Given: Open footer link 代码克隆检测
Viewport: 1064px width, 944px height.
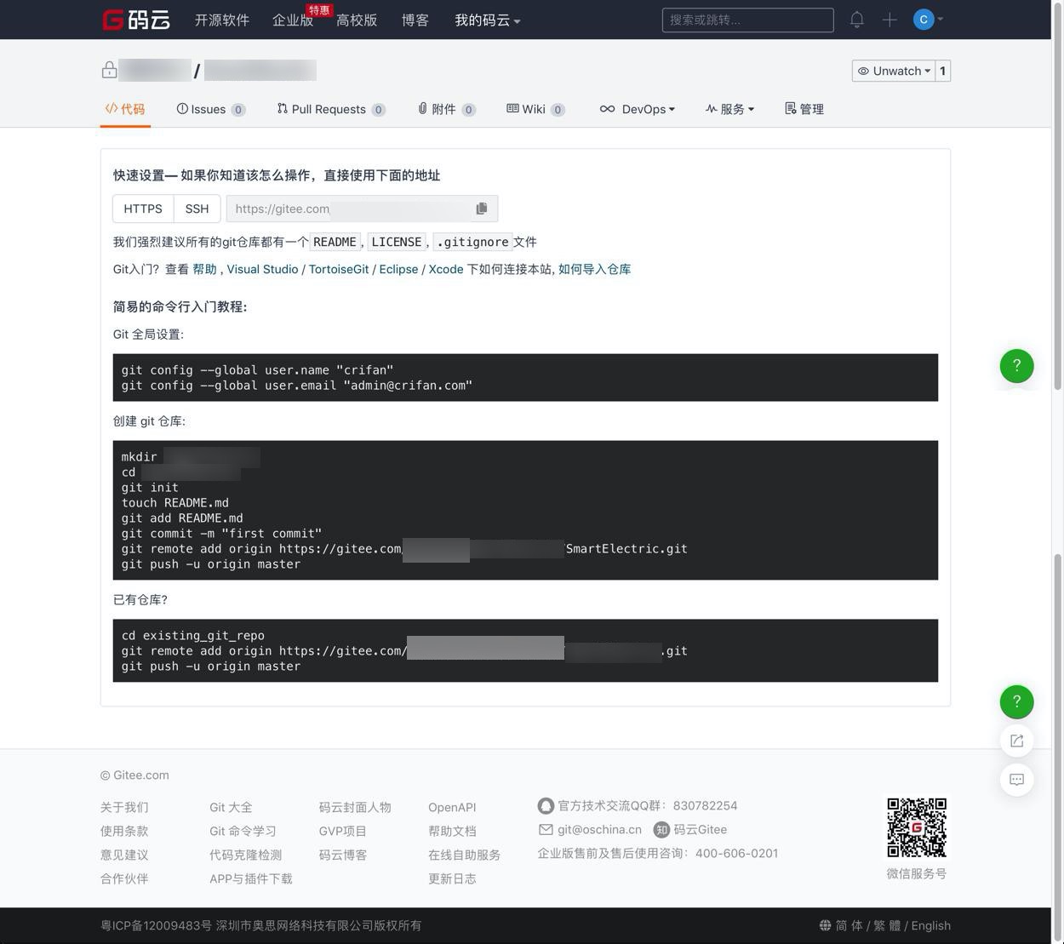Looking at the screenshot, I should click(x=245, y=855).
